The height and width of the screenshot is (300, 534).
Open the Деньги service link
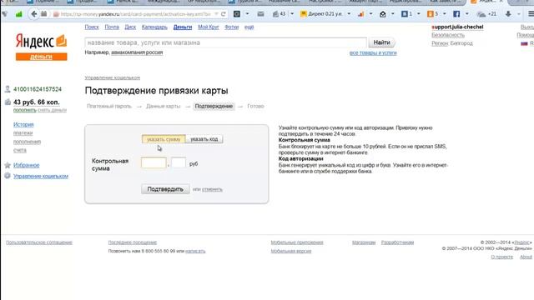click(183, 27)
